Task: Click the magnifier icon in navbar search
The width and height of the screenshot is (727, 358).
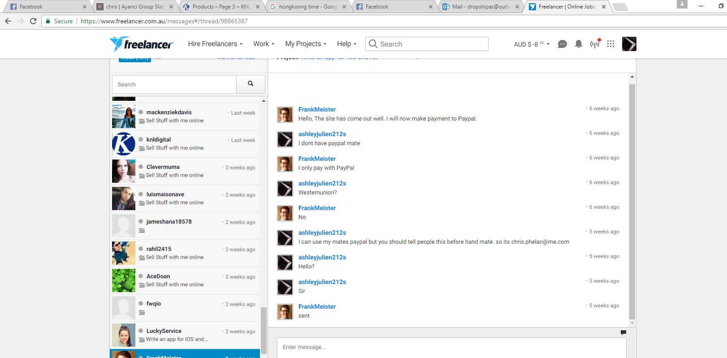Action: pos(373,44)
